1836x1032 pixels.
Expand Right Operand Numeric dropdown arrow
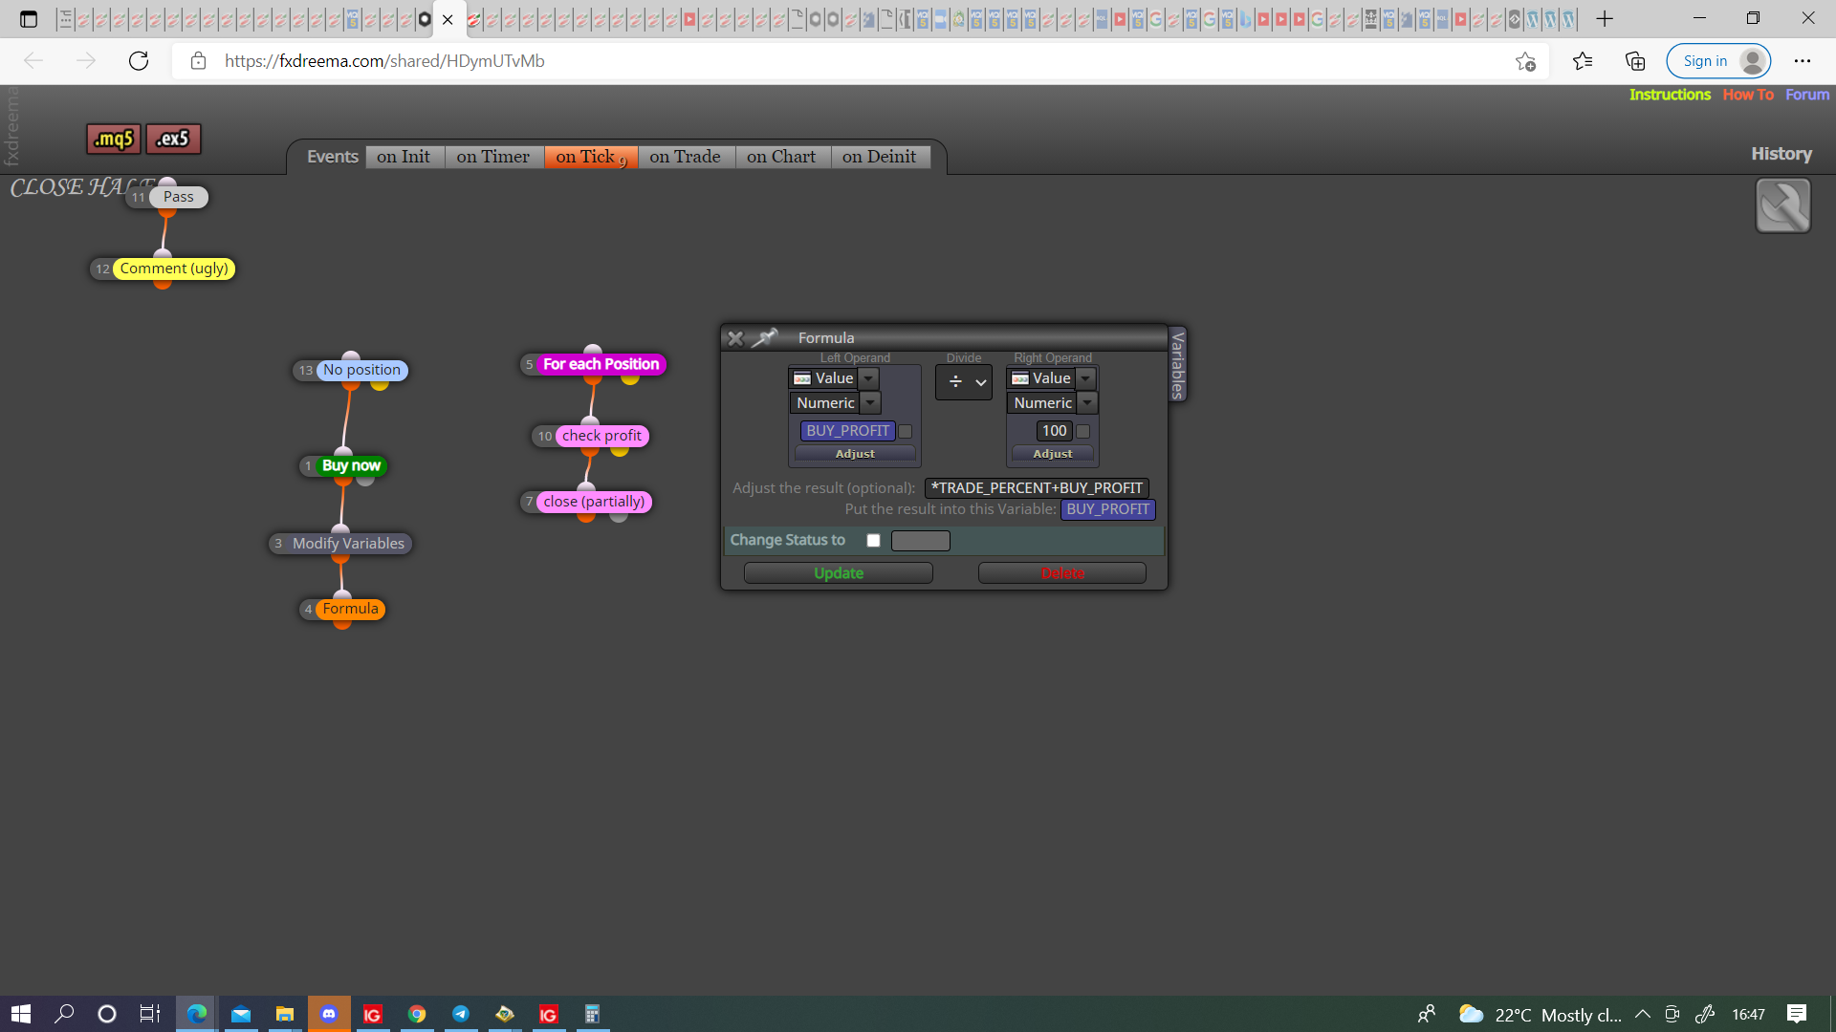tap(1087, 403)
